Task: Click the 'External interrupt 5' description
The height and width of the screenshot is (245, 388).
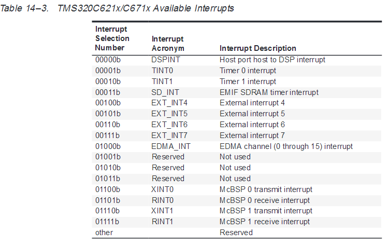Action: tap(252, 114)
